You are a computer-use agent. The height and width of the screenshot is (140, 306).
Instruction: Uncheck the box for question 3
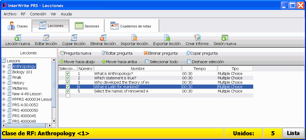[x=68, y=82]
